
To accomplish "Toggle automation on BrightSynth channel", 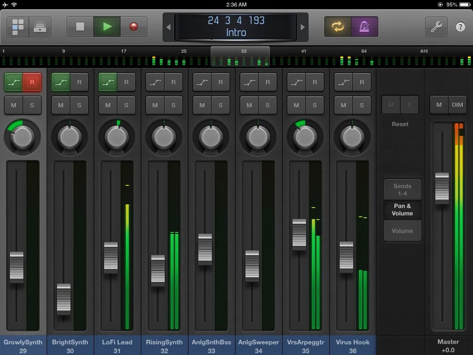I will click(x=61, y=82).
